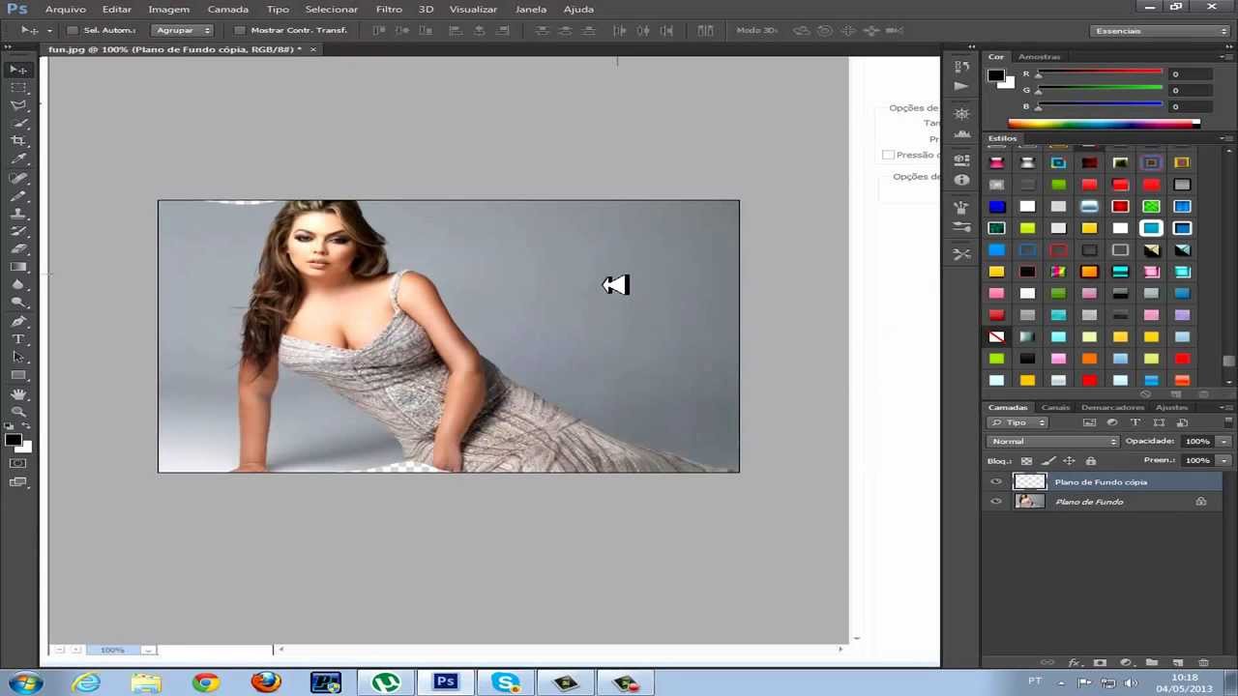The image size is (1238, 696).
Task: Open the Imagem menu
Action: [168, 9]
